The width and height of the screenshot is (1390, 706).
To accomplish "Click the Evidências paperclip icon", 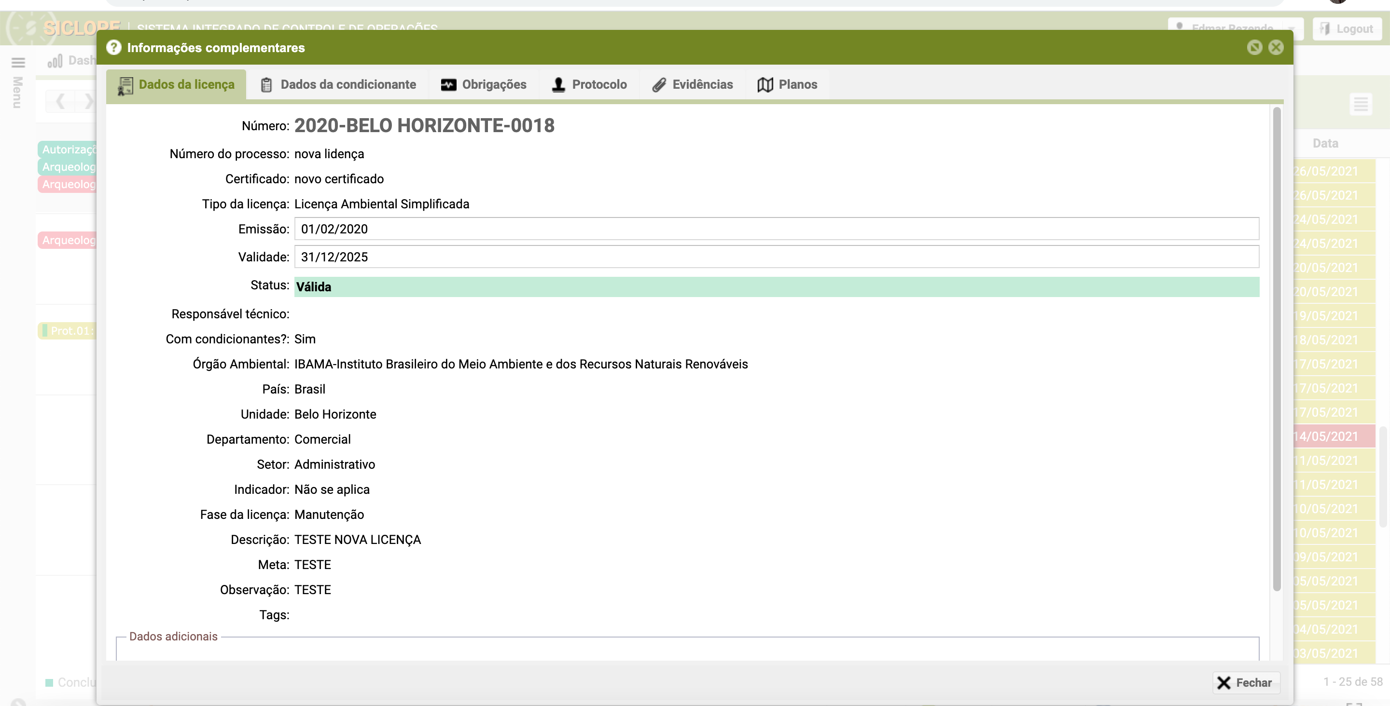I will coord(659,85).
